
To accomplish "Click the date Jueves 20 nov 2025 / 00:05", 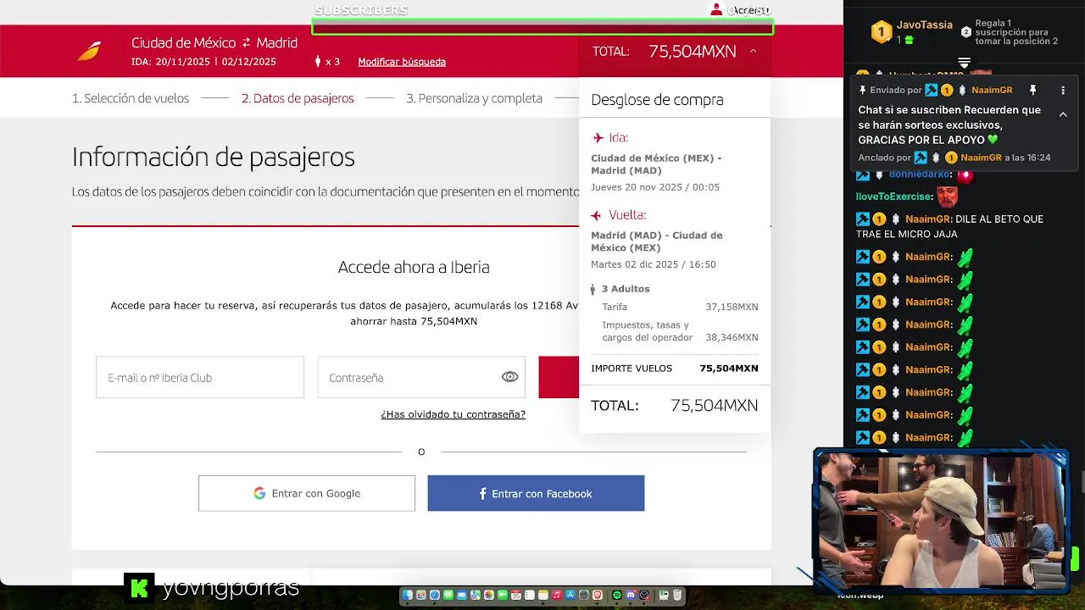I will 655,187.
